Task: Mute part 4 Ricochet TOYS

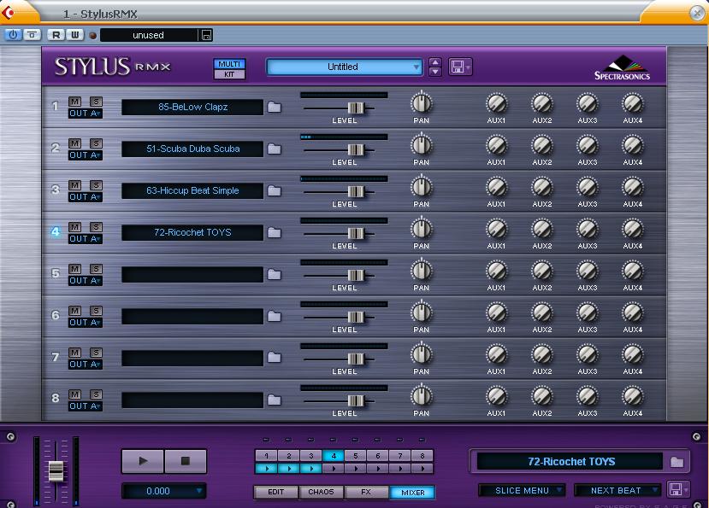Action: [x=75, y=227]
